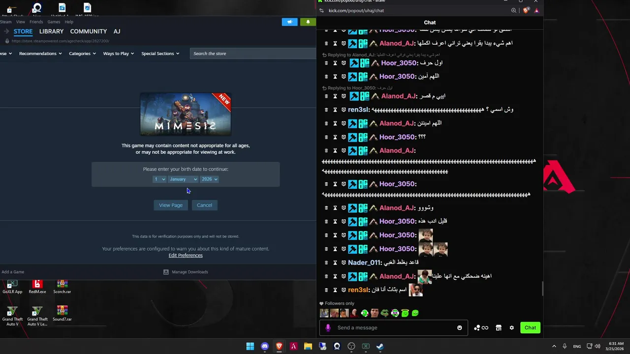This screenshot has width=630, height=354.
Task: Open the Kick channel points infinity icon
Action: click(x=481, y=328)
